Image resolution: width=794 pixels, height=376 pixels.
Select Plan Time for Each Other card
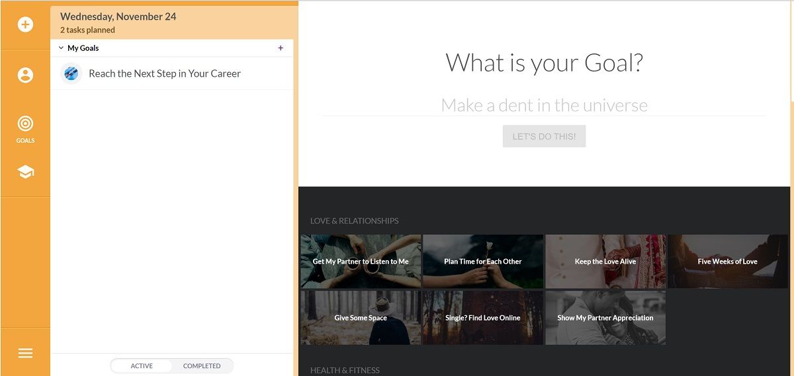coord(483,262)
